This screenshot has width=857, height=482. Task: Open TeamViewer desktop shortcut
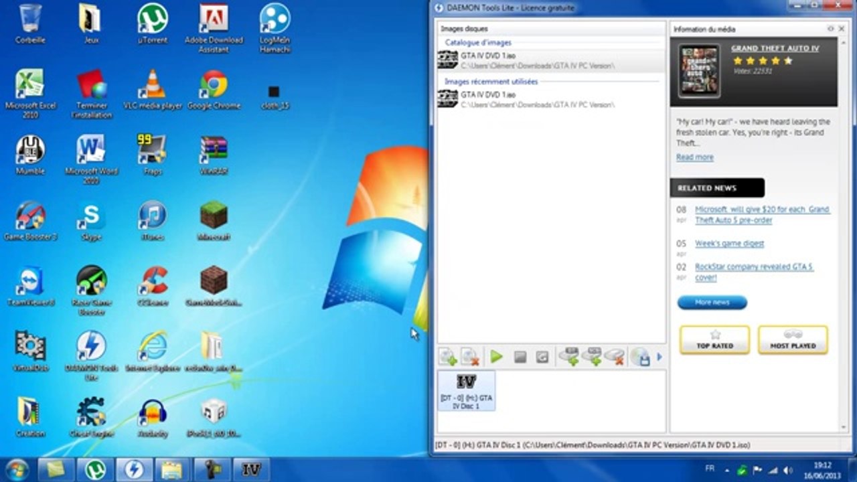click(x=30, y=286)
